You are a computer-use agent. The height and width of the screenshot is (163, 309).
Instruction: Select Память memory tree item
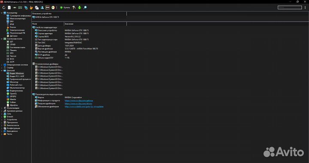12,50
